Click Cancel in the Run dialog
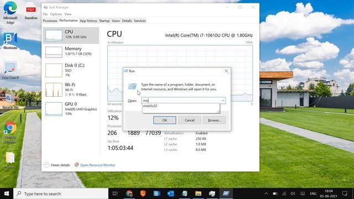Screen dimensions: 354x199 (189, 121)
